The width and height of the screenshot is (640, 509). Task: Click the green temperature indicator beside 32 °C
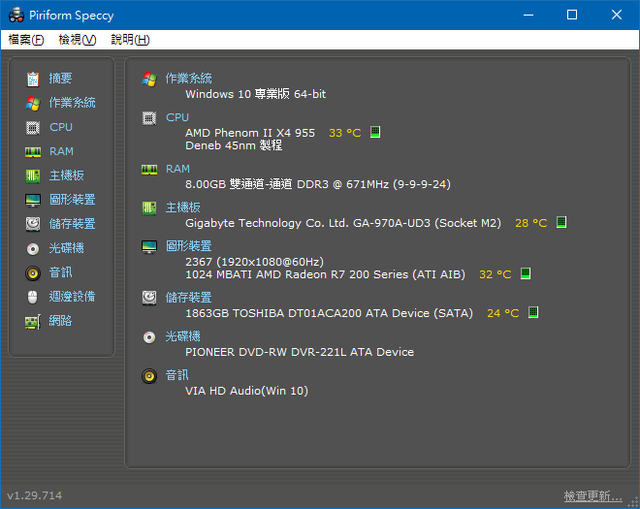[x=526, y=273]
